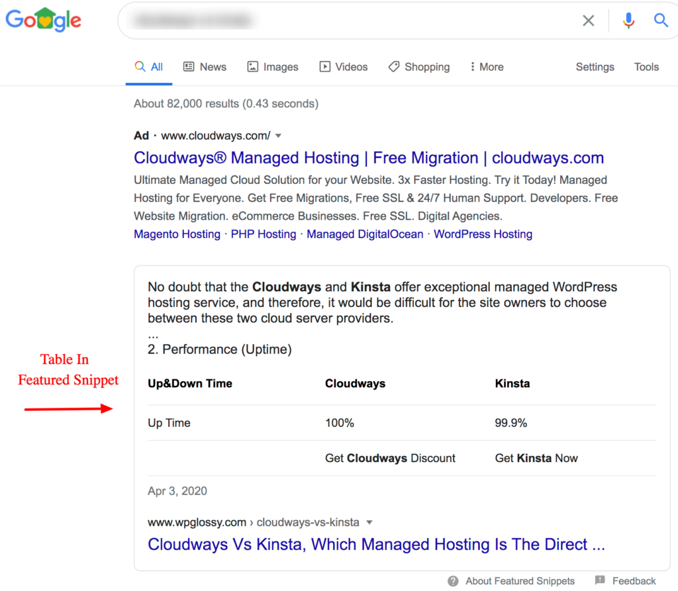Viewport: 678px width, 591px height.
Task: Open Cloudways Managed Hosting ad headline
Action: click(x=369, y=158)
